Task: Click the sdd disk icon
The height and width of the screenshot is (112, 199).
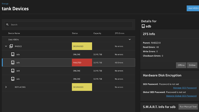Action: click(13, 71)
